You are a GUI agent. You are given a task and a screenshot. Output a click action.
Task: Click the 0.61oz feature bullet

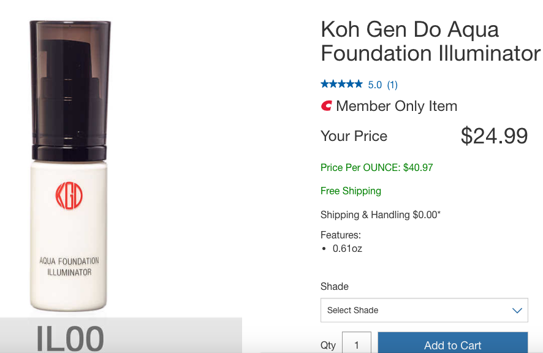click(347, 249)
